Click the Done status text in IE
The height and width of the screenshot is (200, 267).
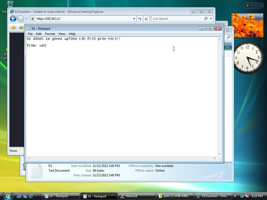13,151
